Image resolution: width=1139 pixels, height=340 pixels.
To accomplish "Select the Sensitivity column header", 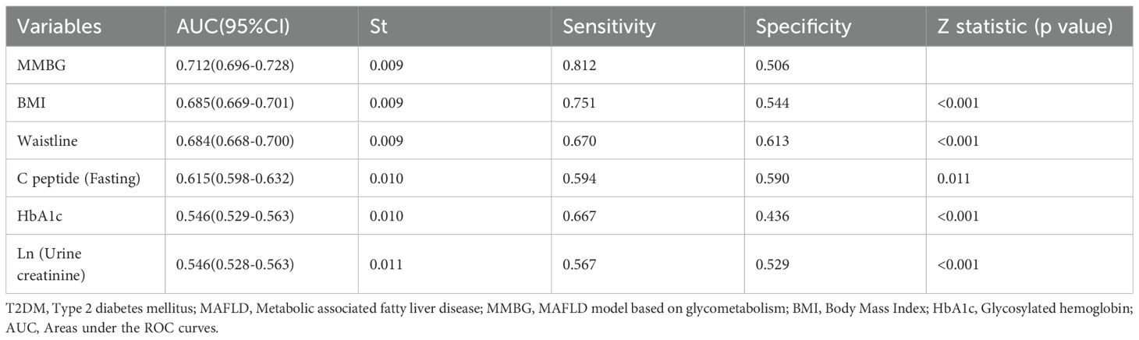I will coord(609,27).
